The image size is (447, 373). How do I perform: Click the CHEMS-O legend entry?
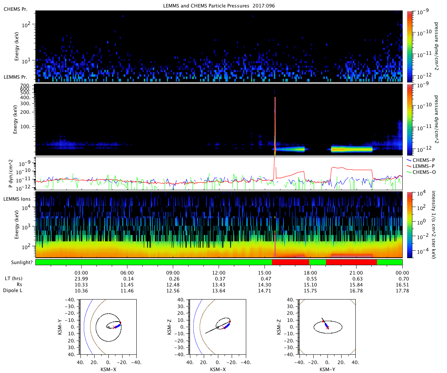click(x=423, y=172)
